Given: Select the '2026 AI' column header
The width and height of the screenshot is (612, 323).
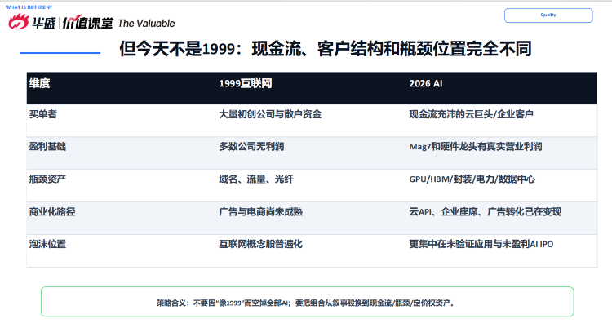Looking at the screenshot, I should (426, 83).
